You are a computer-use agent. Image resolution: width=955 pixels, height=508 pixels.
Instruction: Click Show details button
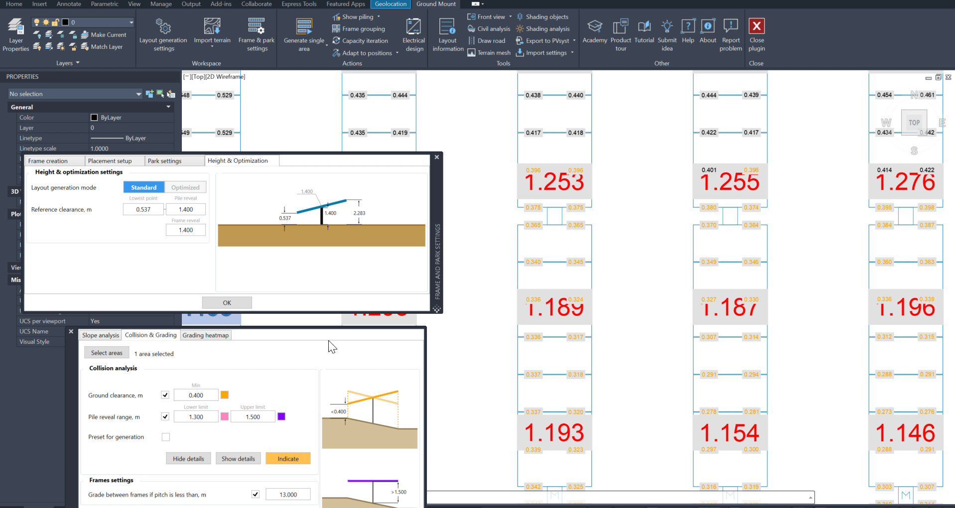coord(238,459)
